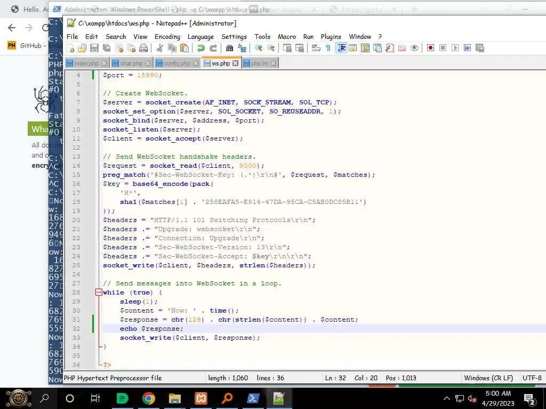Open the Plugins menu
This screenshot has height=409, width=546.
pyautogui.click(x=331, y=37)
